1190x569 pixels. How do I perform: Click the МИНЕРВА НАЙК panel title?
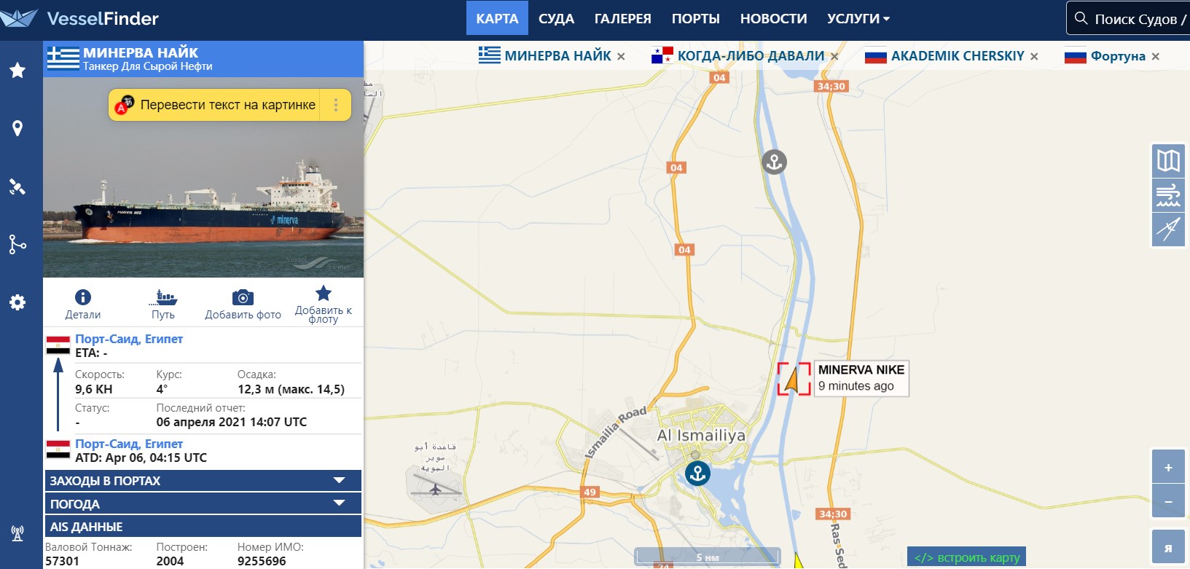141,52
